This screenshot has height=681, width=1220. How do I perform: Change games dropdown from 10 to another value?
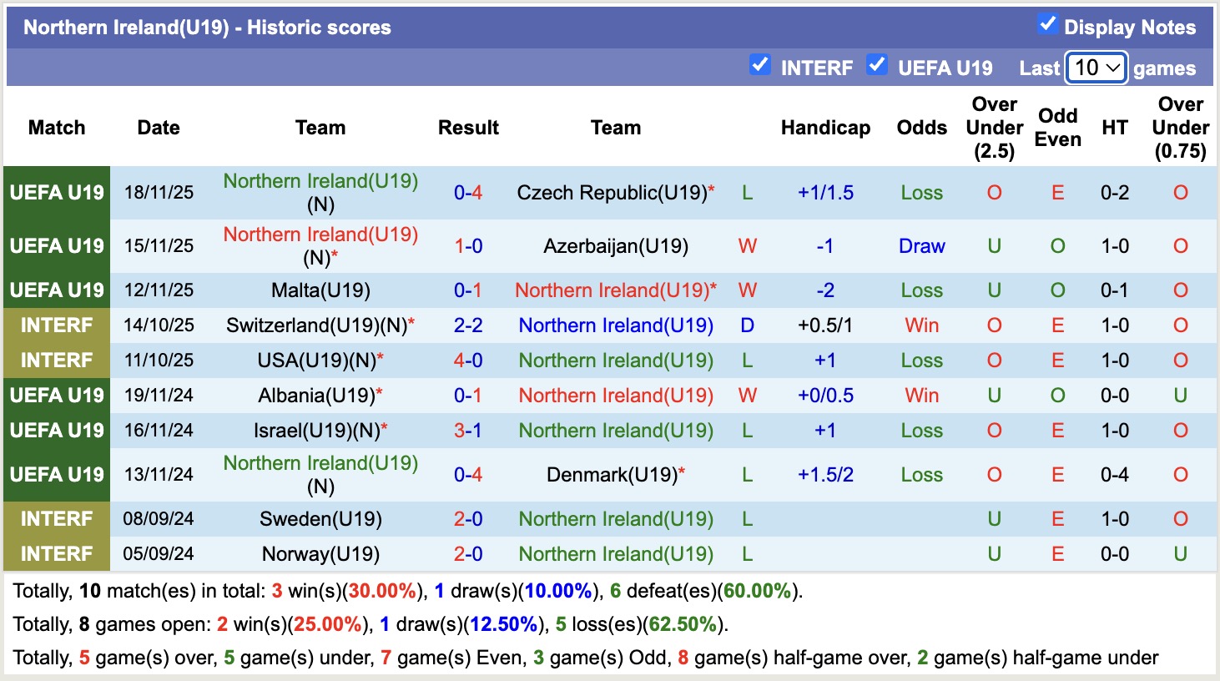(1096, 68)
